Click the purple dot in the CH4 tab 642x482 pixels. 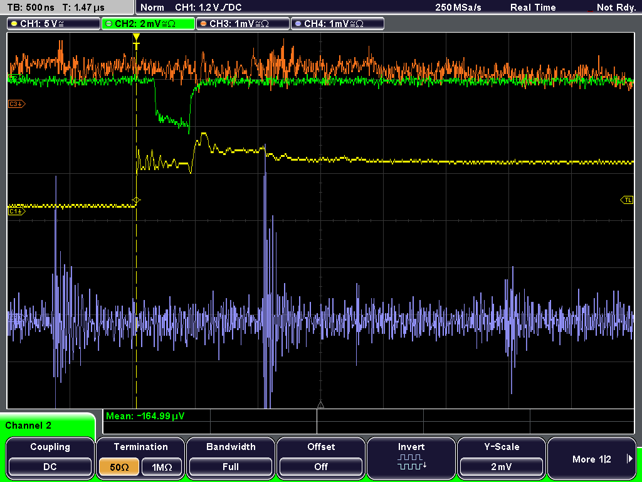pyautogui.click(x=298, y=24)
